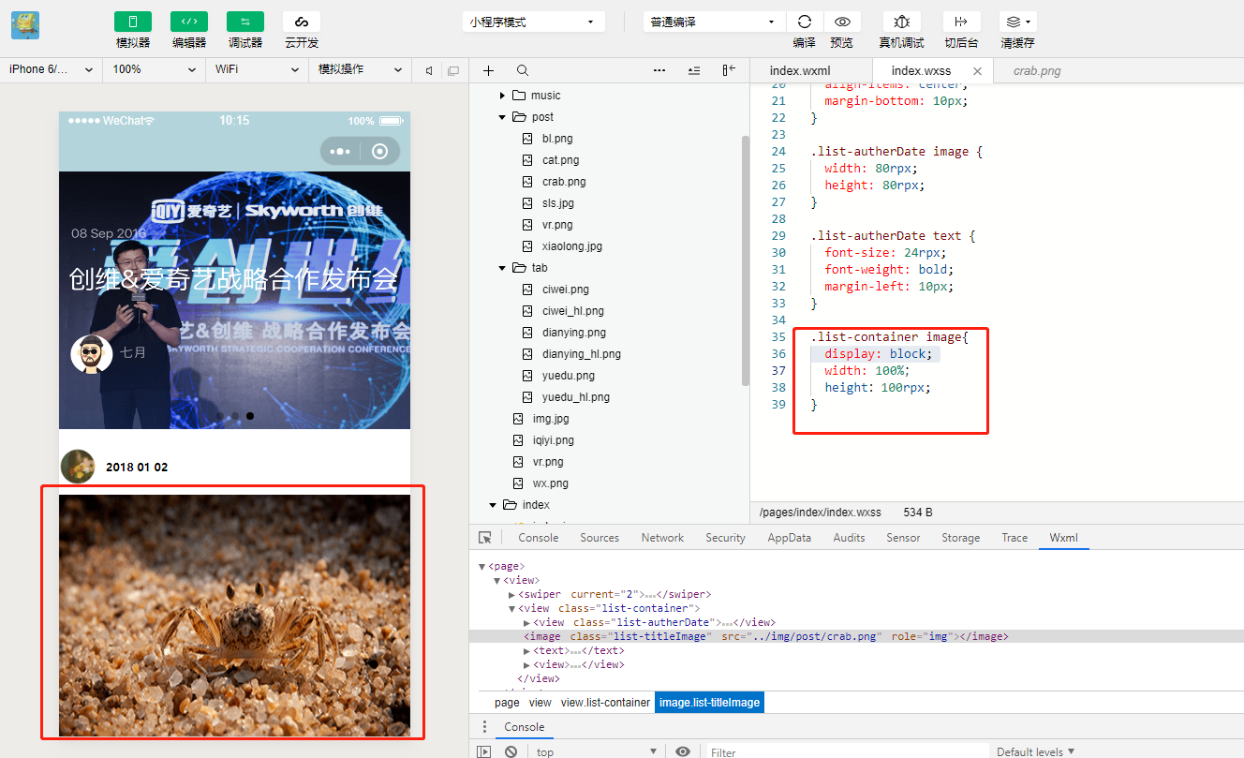Click the 'height: 100rpx;' code line

(x=878, y=388)
